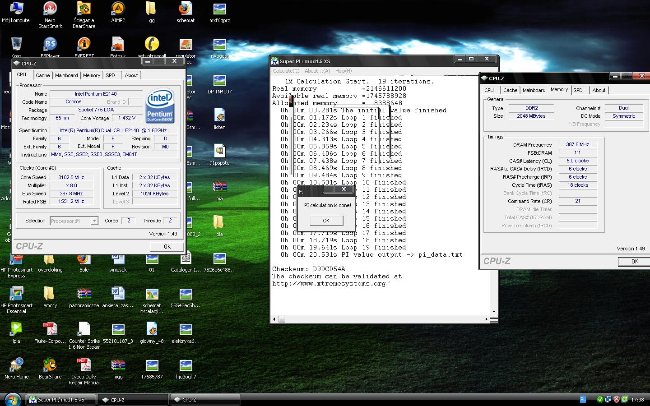The height and width of the screenshot is (406, 650).
Task: Open the Mój komputer icon
Action: tap(16, 9)
